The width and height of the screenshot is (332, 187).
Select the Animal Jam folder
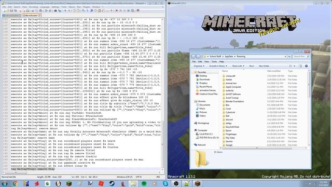point(231,83)
